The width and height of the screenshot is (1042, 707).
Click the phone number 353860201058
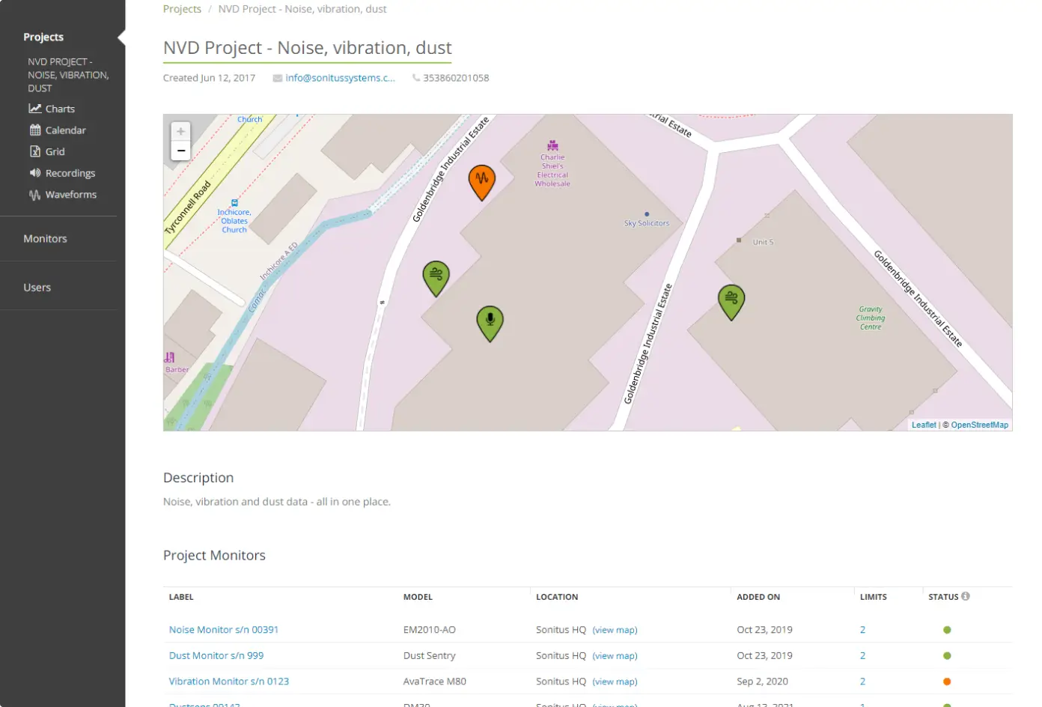[456, 78]
